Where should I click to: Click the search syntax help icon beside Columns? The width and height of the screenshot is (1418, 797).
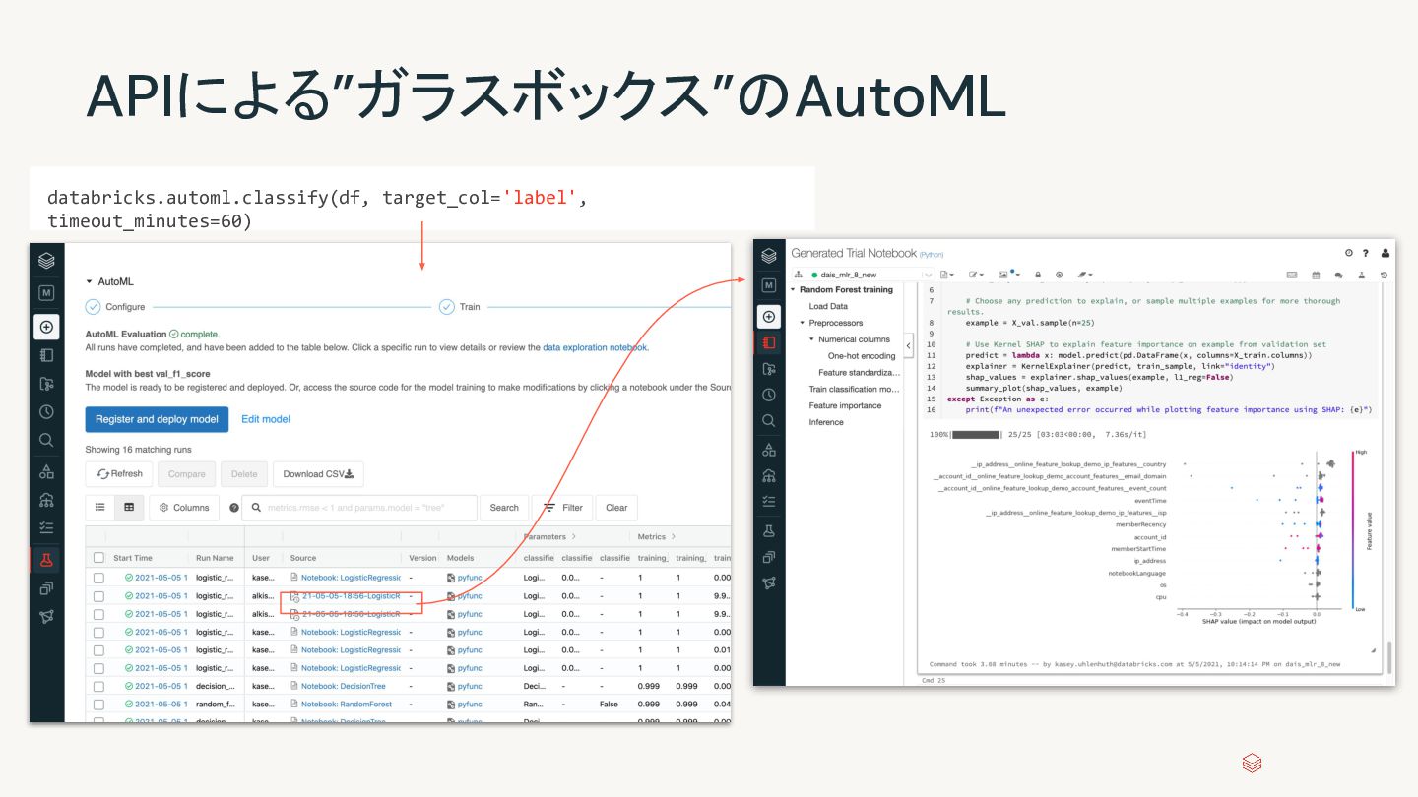pyautogui.click(x=234, y=508)
